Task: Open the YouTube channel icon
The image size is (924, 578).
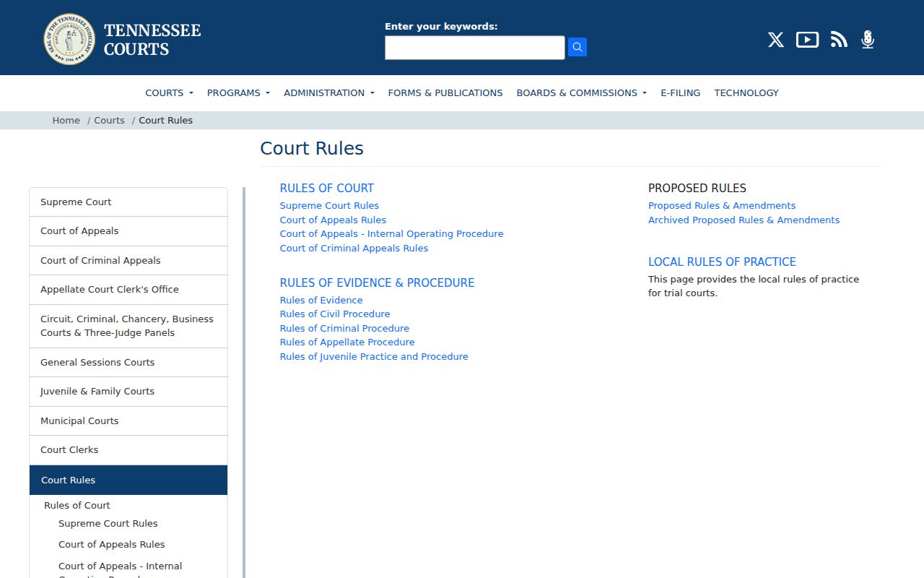Action: [x=807, y=40]
